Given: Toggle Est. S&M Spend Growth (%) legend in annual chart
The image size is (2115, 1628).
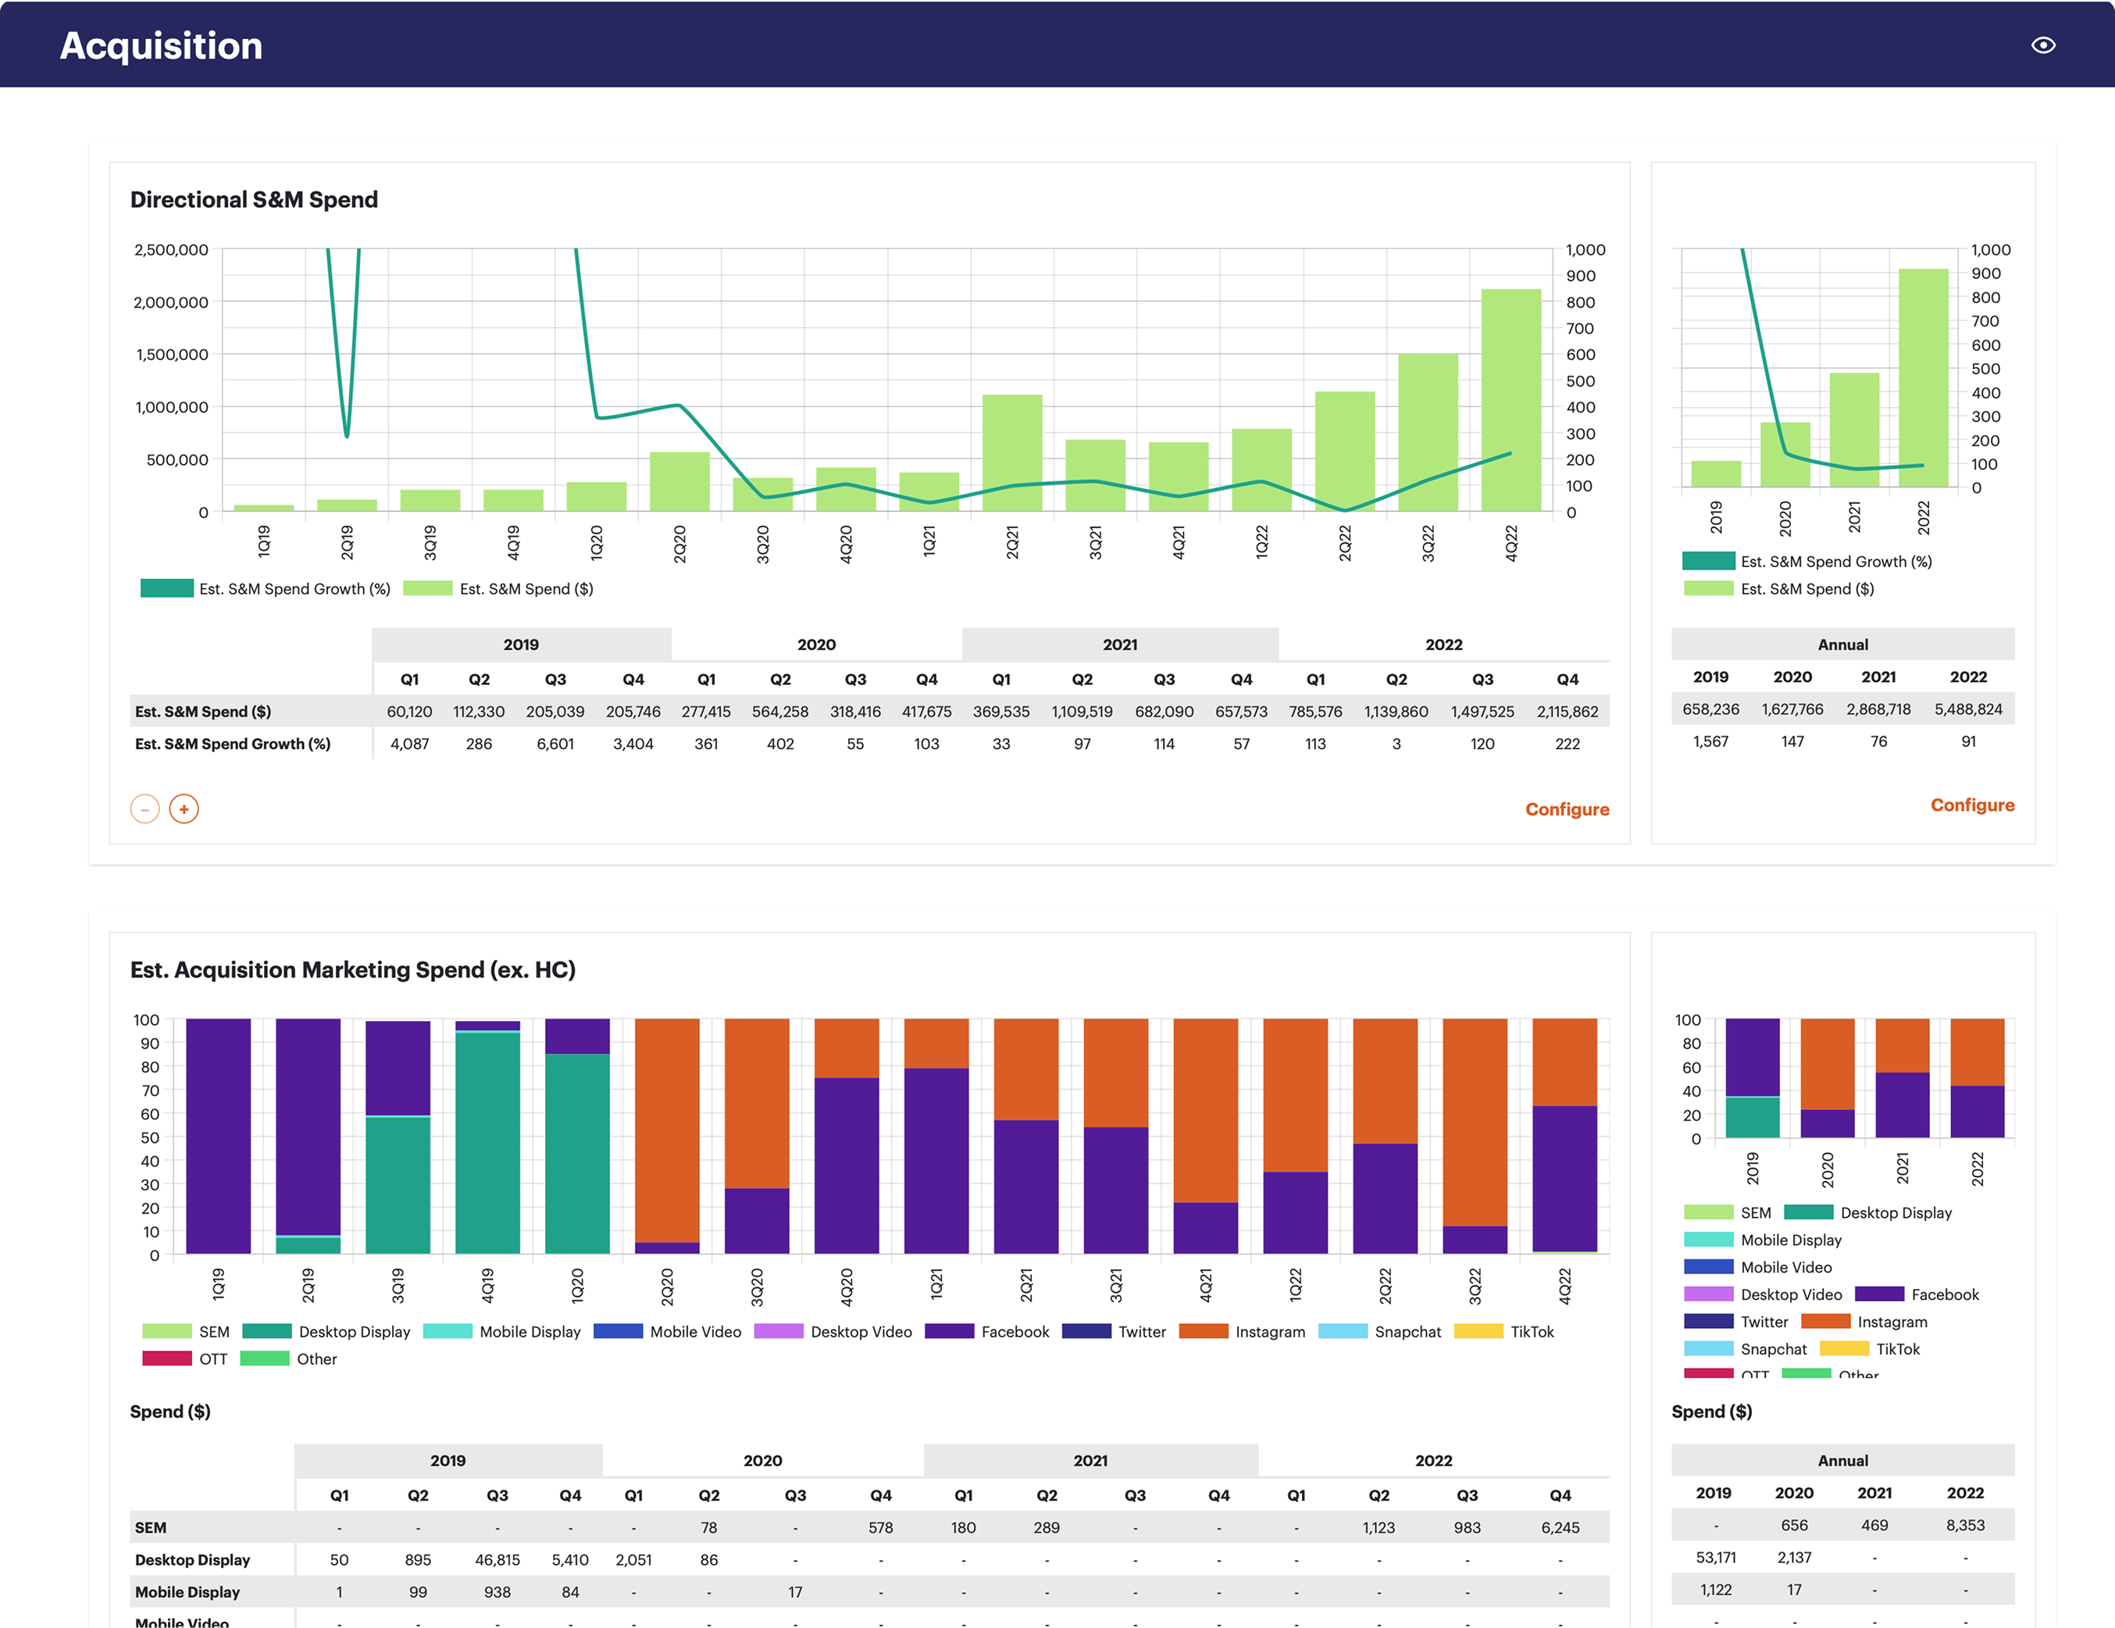Looking at the screenshot, I should click(x=1807, y=562).
